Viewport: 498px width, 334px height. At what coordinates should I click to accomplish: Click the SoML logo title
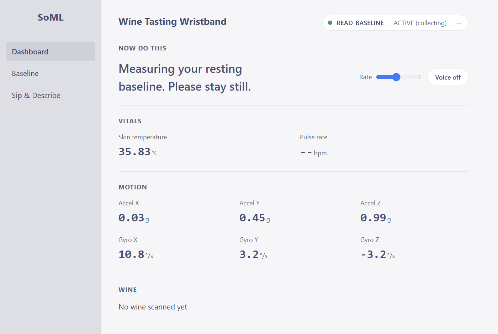point(51,17)
